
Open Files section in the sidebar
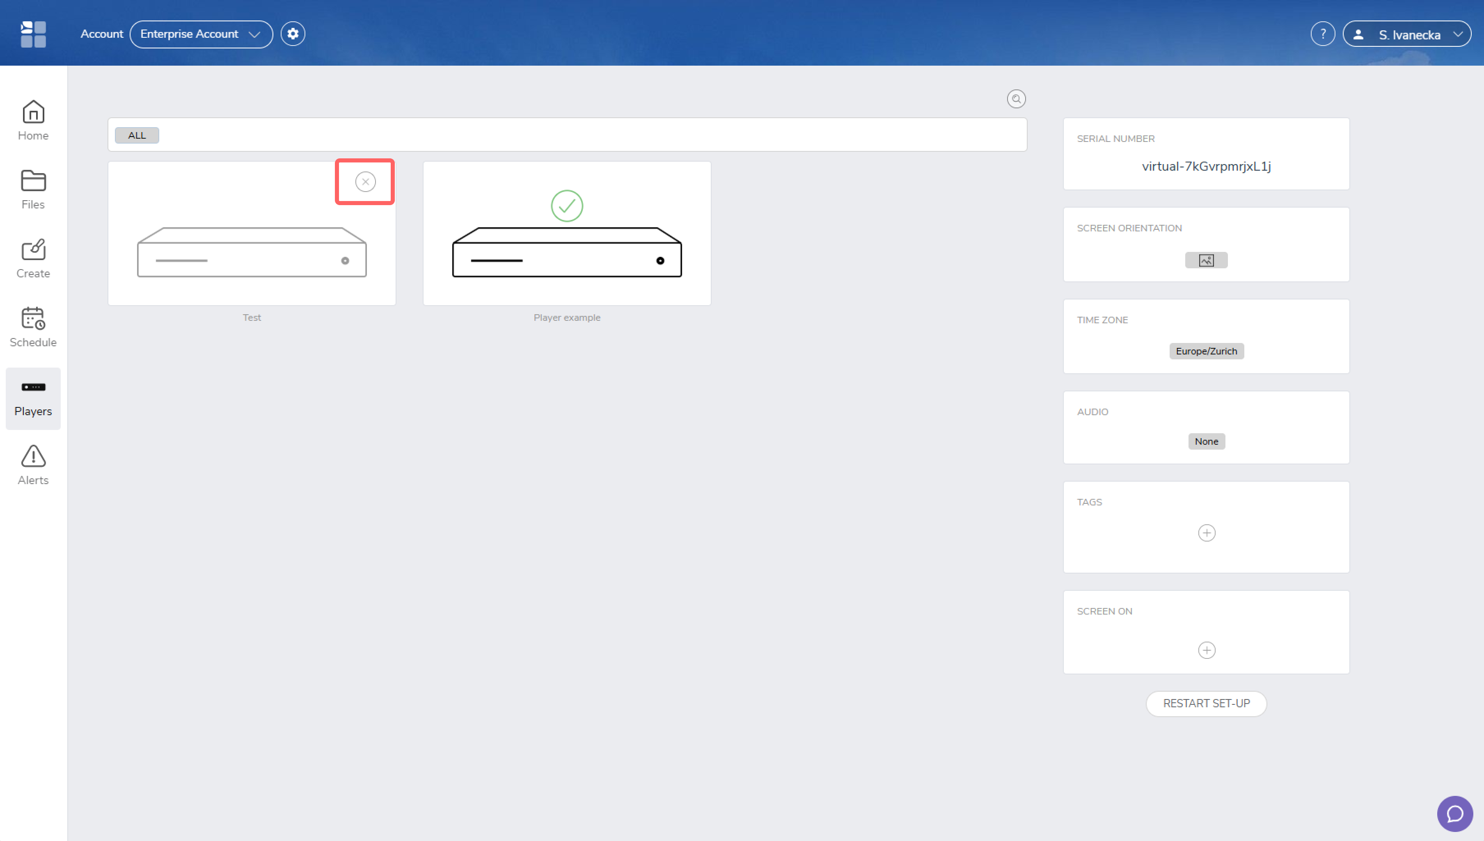(33, 190)
